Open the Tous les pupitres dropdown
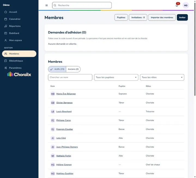The width and height of the screenshot is (196, 178). point(116,77)
